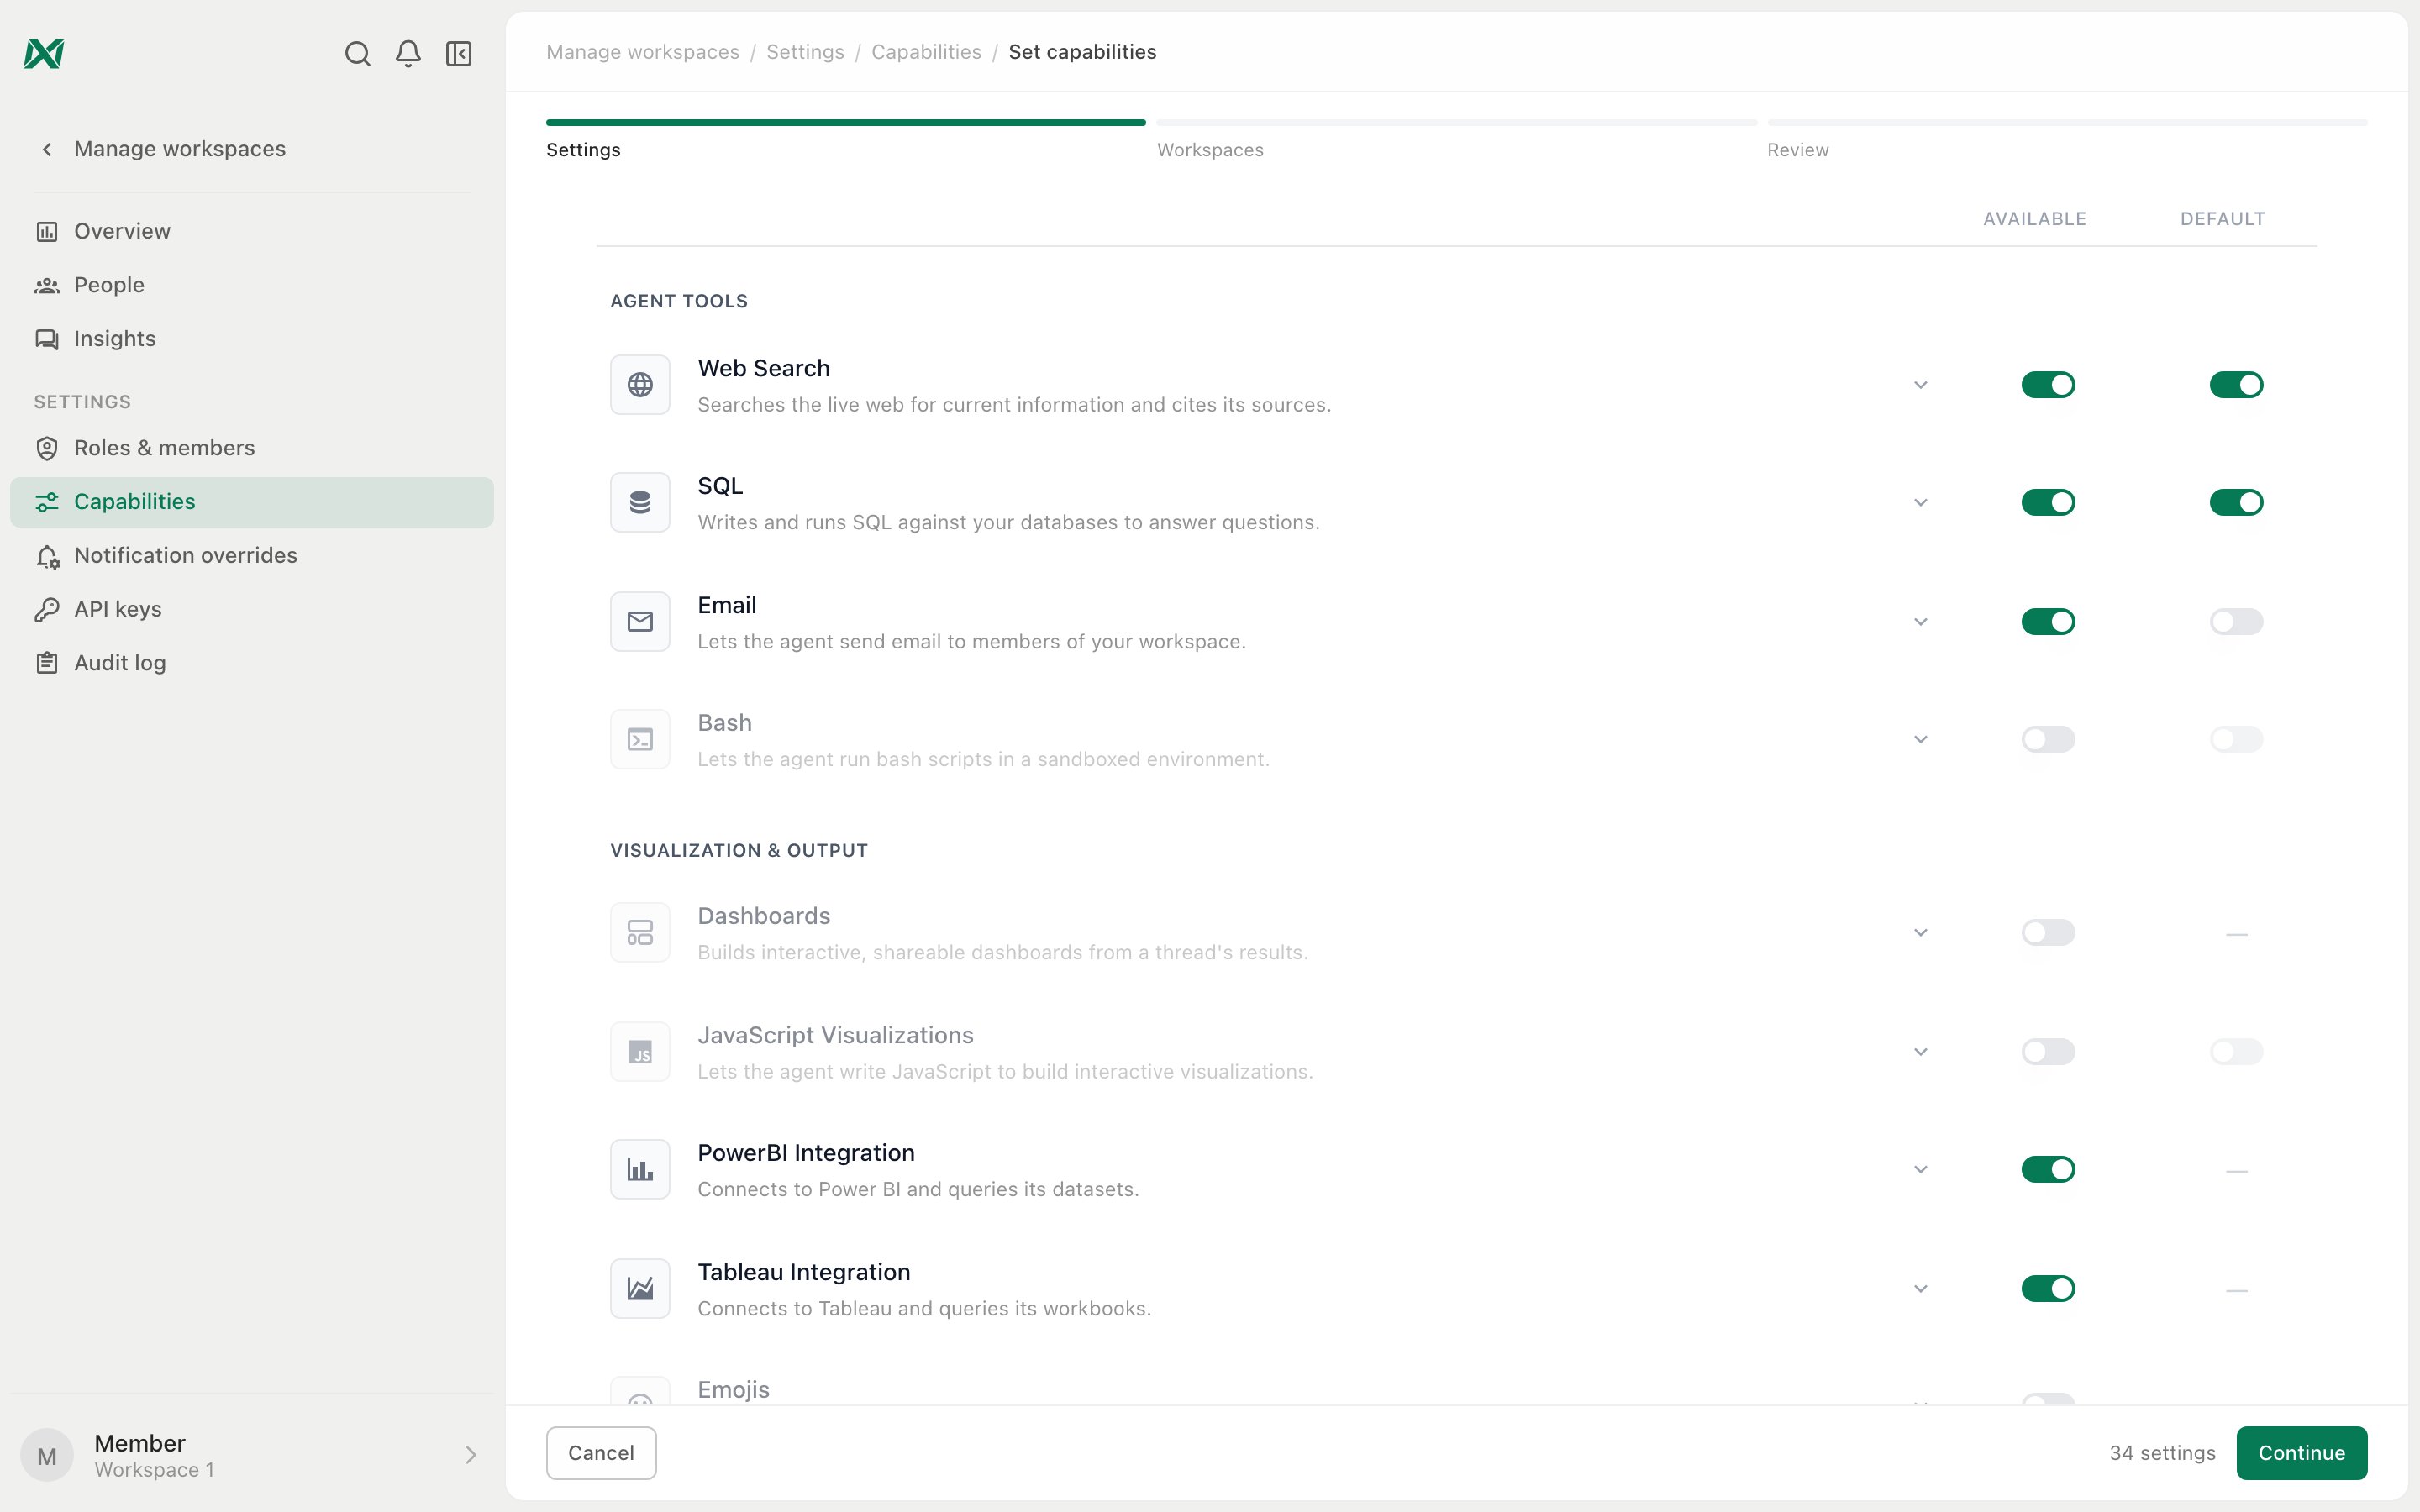Click the Audit log clipboard icon

point(47,663)
